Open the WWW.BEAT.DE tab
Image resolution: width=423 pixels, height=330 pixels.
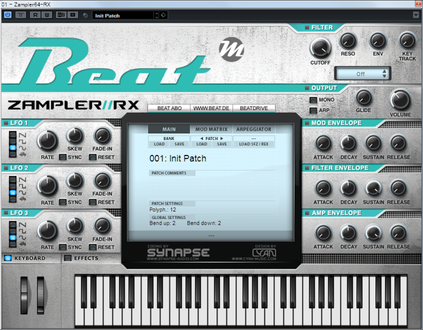211,108
